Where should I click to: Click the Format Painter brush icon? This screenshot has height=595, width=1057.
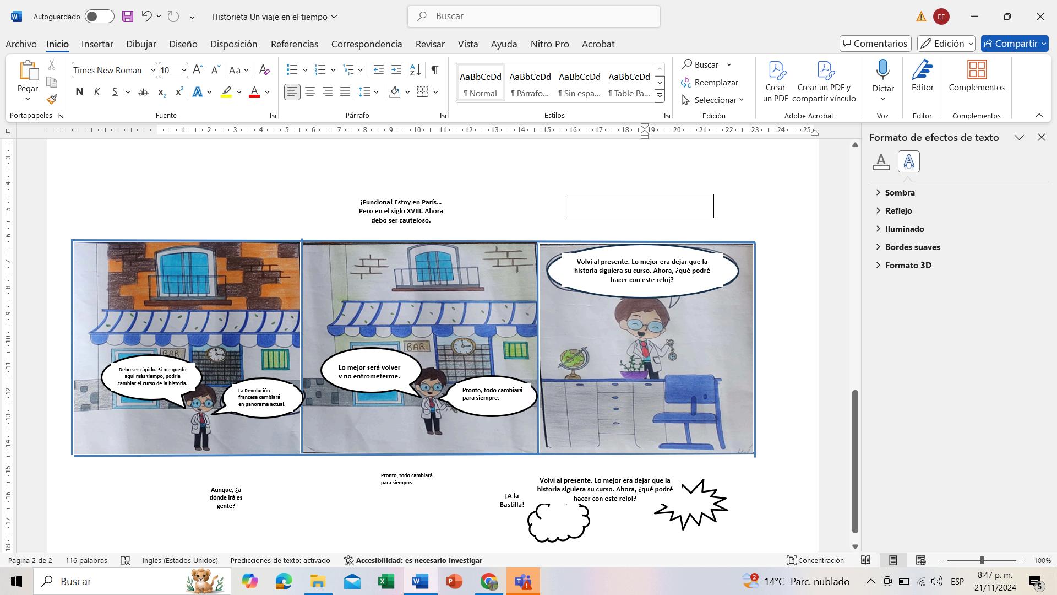click(x=52, y=100)
